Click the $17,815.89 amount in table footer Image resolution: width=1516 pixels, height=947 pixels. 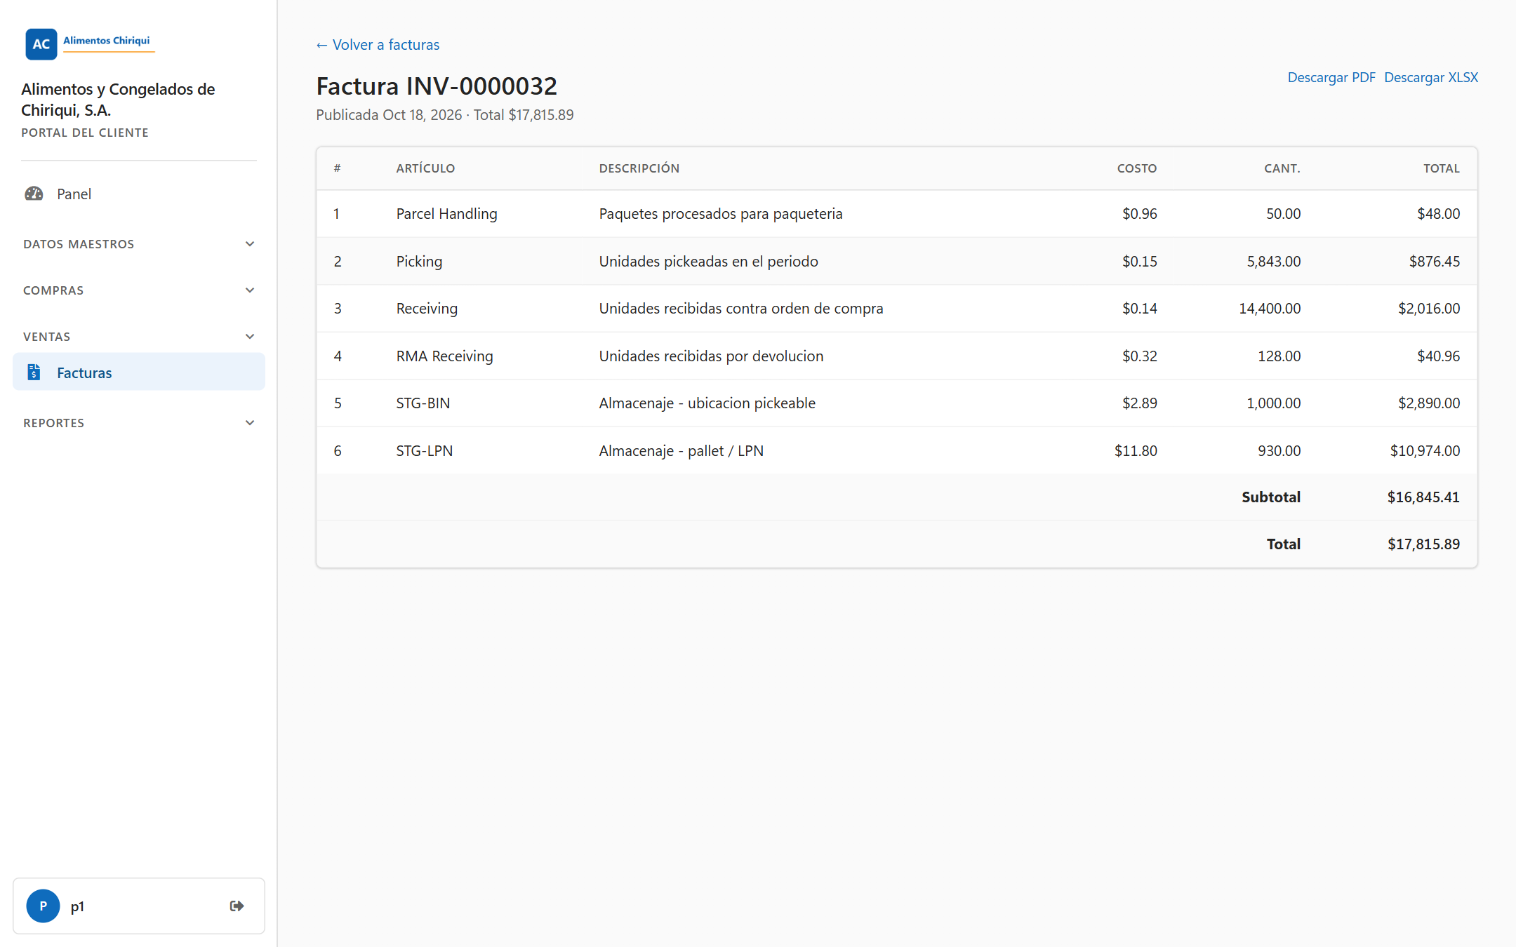(x=1423, y=544)
